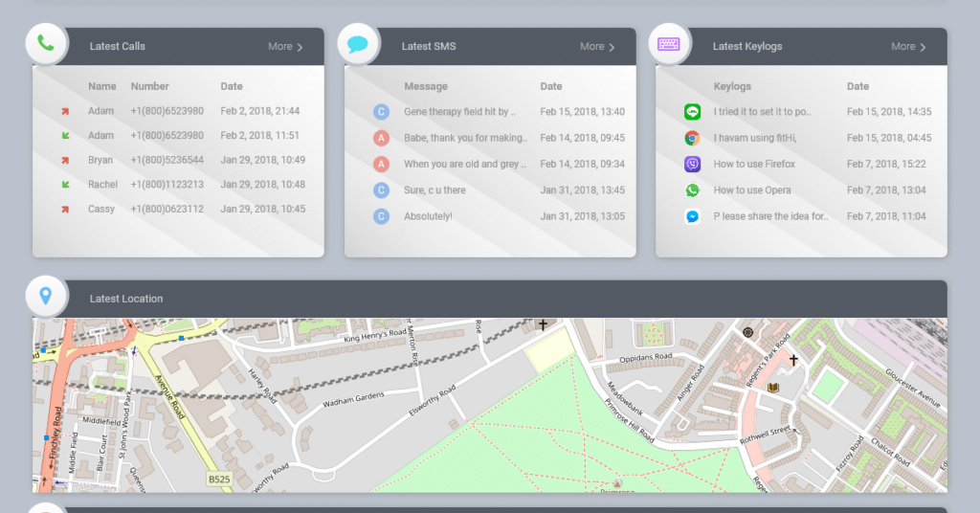
Task: Click the cross church marker near Regent's Park Road
Action: coord(793,360)
